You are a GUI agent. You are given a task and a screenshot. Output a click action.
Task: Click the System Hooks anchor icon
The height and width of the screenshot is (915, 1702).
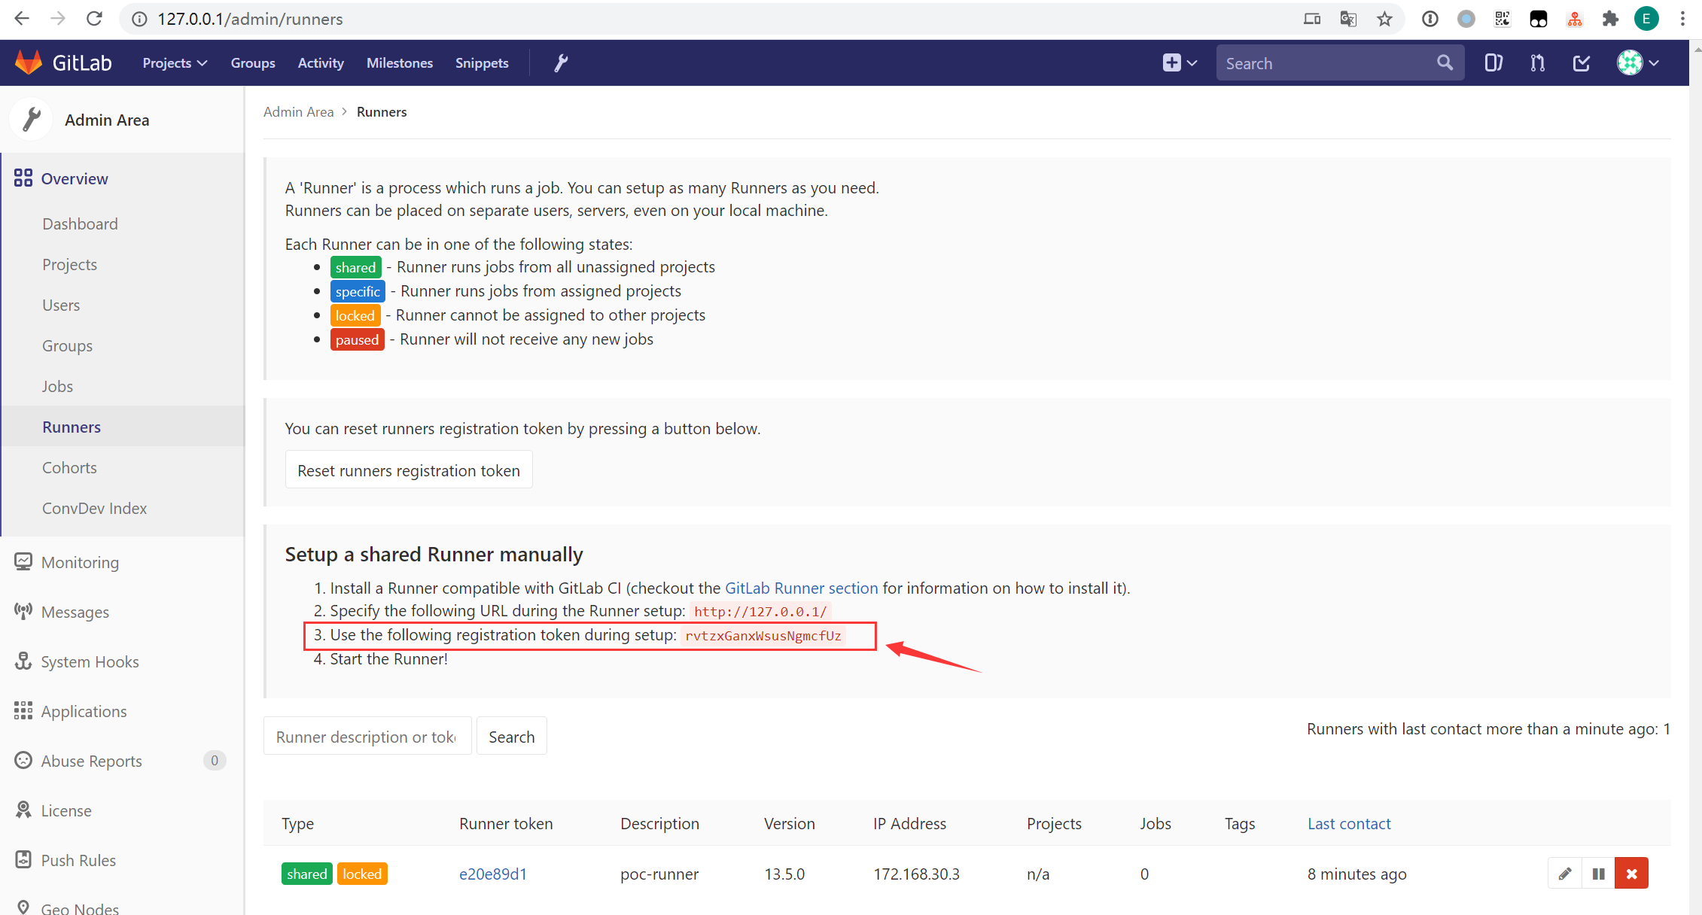[23, 661]
